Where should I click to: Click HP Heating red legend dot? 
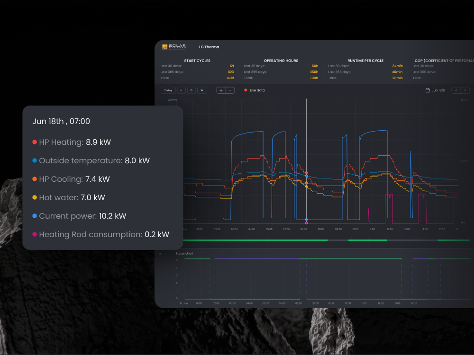pos(35,142)
